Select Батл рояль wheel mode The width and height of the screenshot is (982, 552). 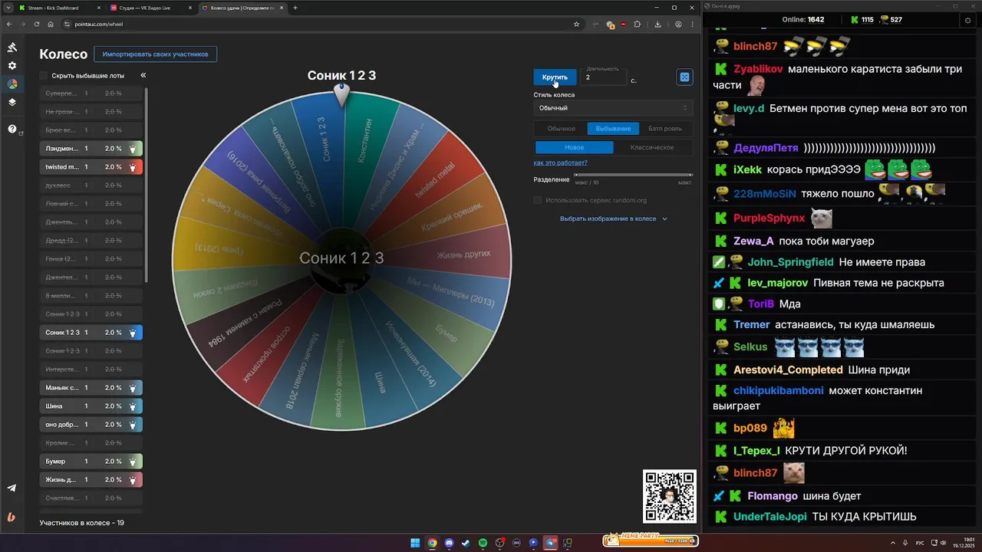point(664,128)
